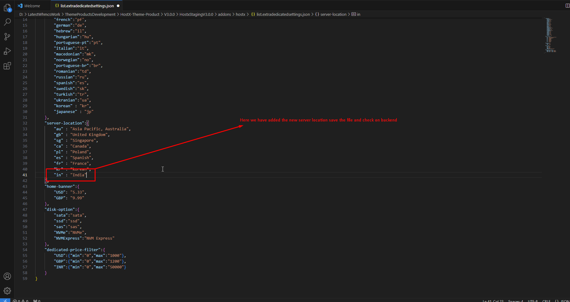The image size is (570, 302).
Task: Click the Accounts icon in activity bar
Action: (7, 276)
